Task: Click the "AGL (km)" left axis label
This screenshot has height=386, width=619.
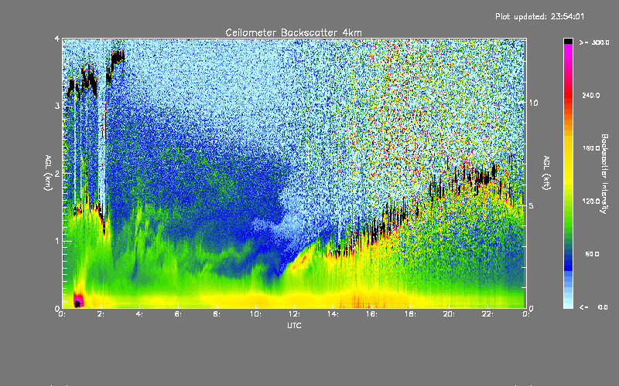Action: point(48,173)
